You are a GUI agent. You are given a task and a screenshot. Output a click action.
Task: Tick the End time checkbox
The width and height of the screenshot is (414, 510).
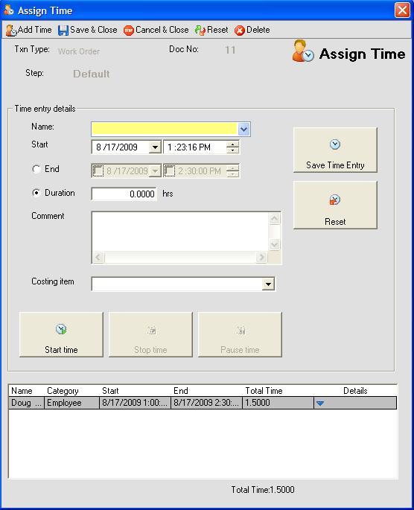coord(170,170)
